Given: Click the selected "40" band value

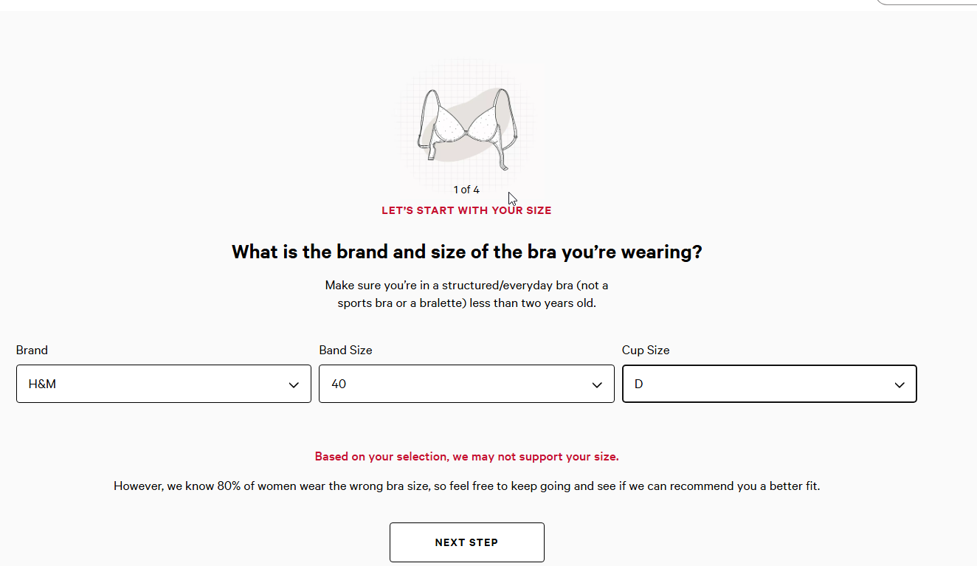Looking at the screenshot, I should (339, 384).
